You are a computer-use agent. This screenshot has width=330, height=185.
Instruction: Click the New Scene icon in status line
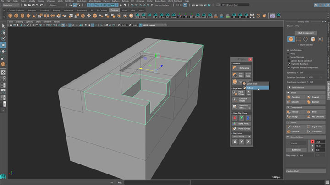click(25, 5)
